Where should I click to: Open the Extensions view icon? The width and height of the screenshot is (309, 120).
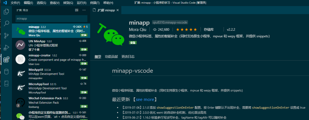[x=6, y=59]
